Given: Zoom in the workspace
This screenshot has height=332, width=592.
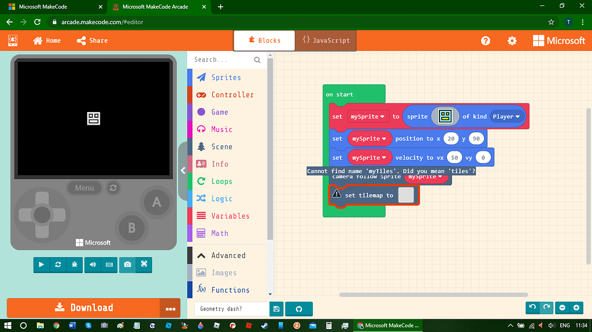Looking at the screenshot, I should (576, 308).
